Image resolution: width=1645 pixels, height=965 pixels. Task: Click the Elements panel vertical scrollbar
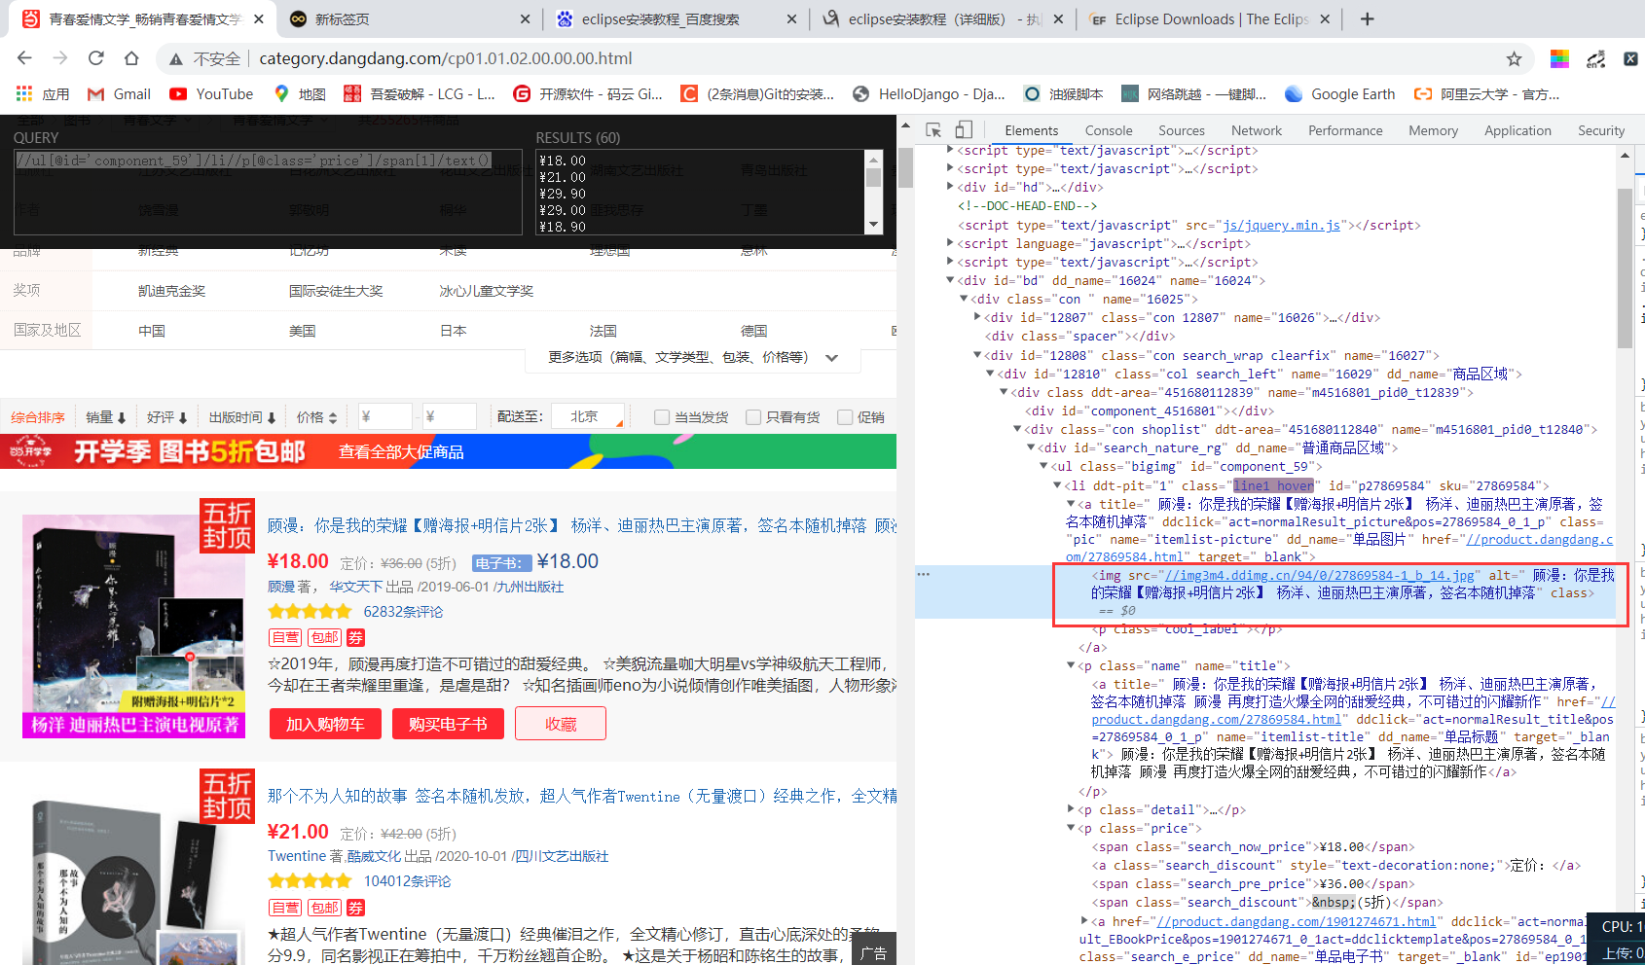click(1625, 268)
